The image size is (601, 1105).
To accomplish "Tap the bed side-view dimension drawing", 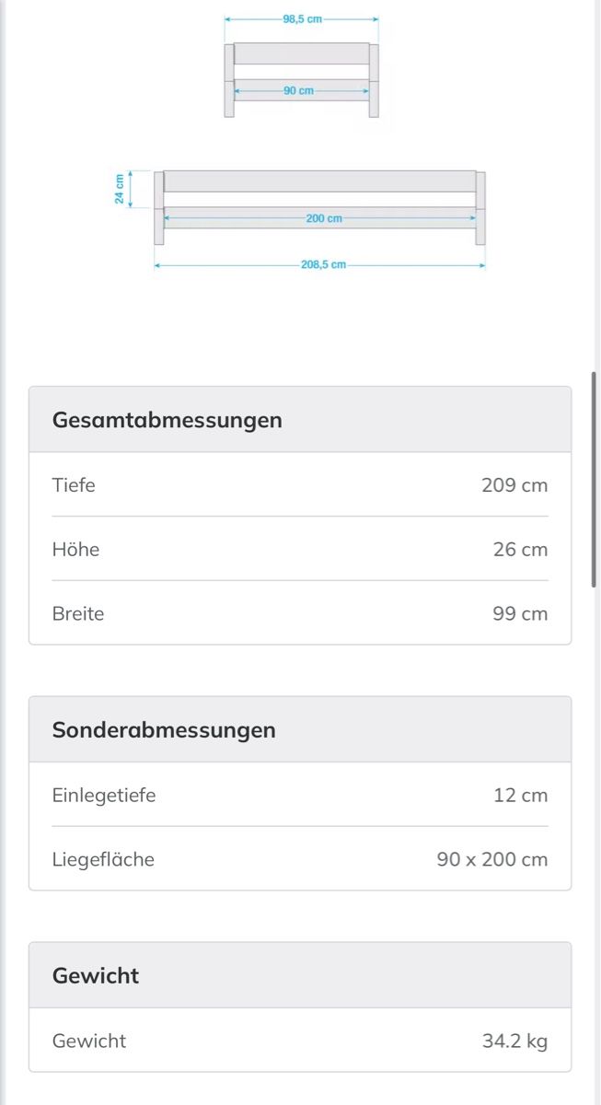I will pos(300,219).
